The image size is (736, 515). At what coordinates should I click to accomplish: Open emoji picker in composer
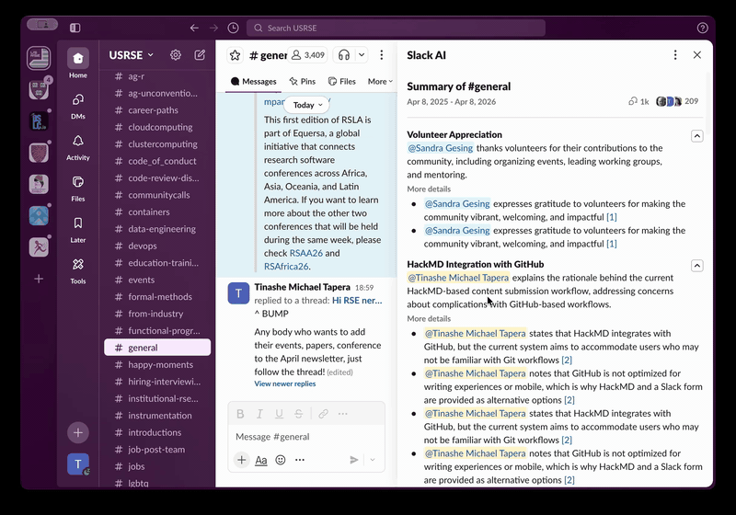[281, 460]
